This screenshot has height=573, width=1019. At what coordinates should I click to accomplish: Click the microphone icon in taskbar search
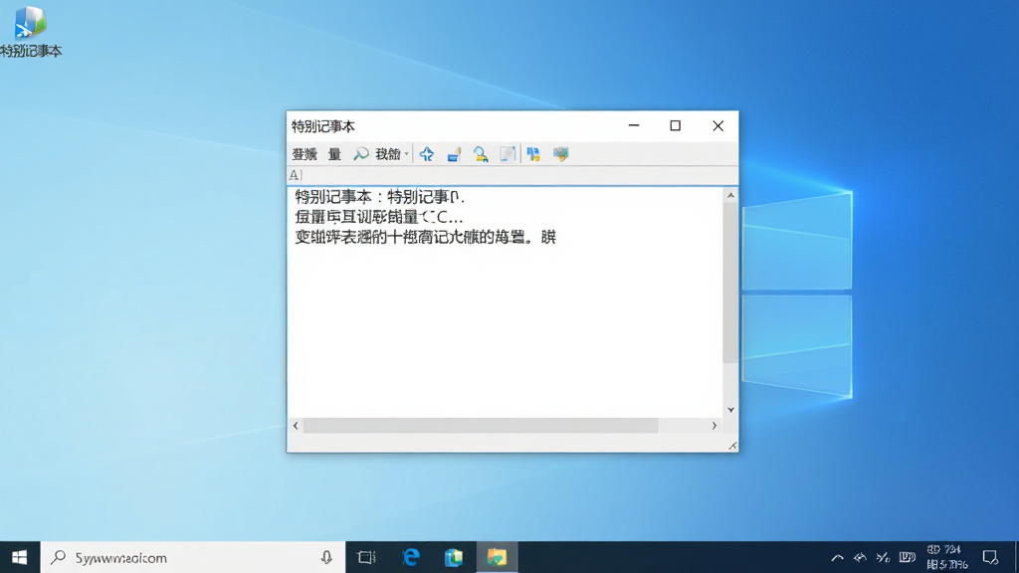click(x=326, y=557)
